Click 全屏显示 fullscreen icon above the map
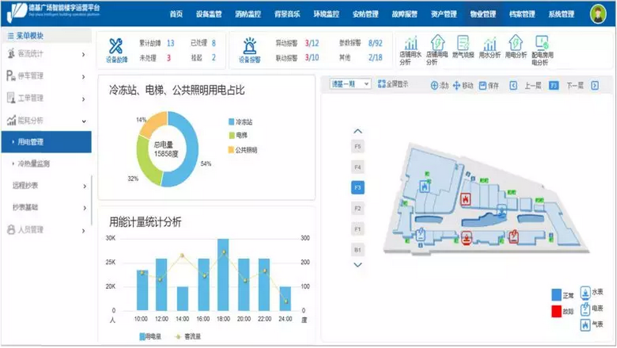This screenshot has height=348, width=617. (x=383, y=85)
